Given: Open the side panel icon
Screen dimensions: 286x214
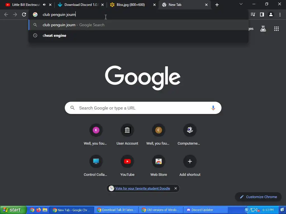Looking at the screenshot, I should pyautogui.click(x=262, y=14).
